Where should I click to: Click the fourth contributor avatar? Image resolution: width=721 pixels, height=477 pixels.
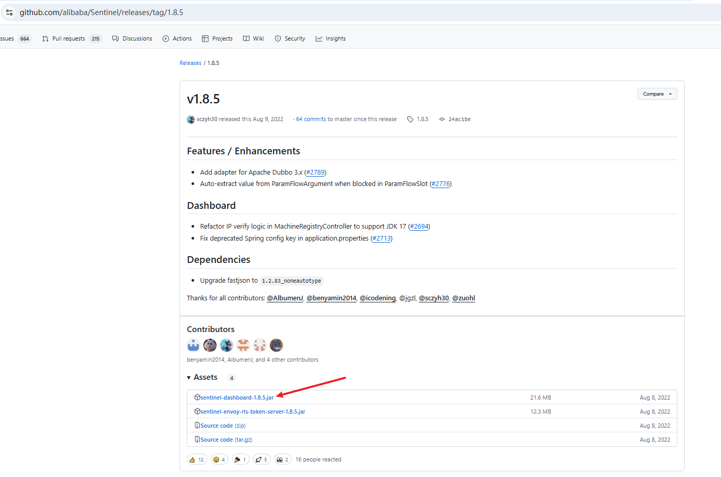(243, 345)
